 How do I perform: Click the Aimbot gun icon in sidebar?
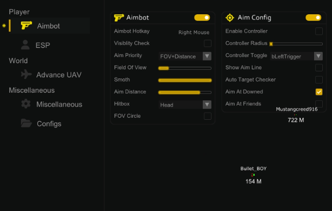click(x=26, y=25)
